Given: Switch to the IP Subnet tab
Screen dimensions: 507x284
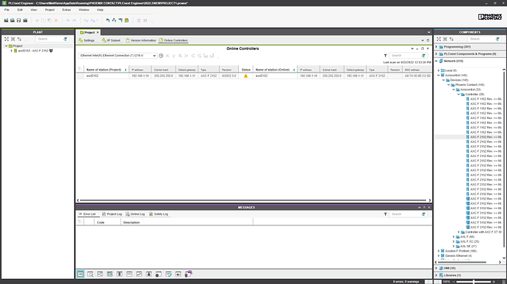Looking at the screenshot, I should pos(111,40).
